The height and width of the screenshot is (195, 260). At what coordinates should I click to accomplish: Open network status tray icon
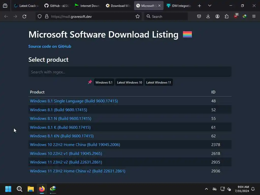click(222, 189)
